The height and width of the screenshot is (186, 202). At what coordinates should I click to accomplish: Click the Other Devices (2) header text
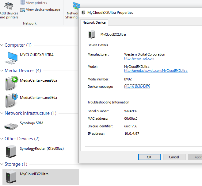pos(22,139)
